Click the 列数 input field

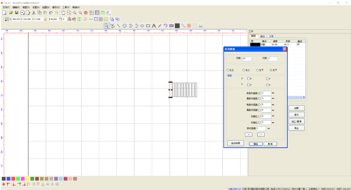tap(247, 59)
